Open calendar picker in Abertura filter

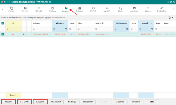(66, 29)
